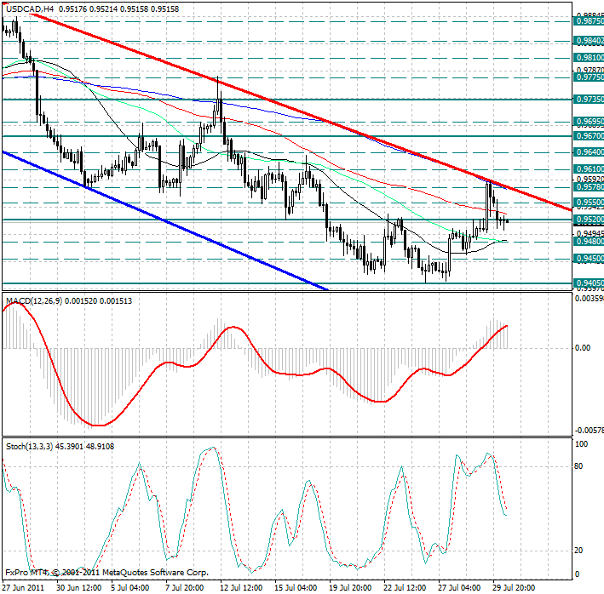The image size is (604, 594).
Task: Select the 19 Jul 20:00 time label
Action: pos(349,587)
